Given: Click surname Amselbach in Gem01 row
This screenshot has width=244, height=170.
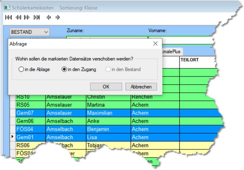Looking at the screenshot, I should [x=66, y=137].
